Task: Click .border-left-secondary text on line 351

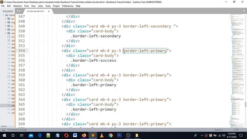Action: pyautogui.click(x=96, y=36)
